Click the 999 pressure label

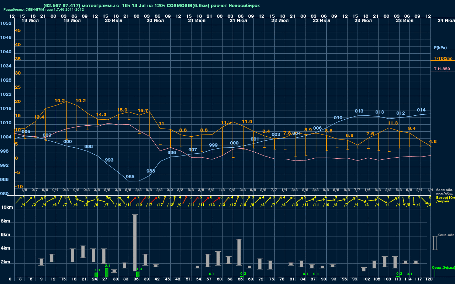213,145
